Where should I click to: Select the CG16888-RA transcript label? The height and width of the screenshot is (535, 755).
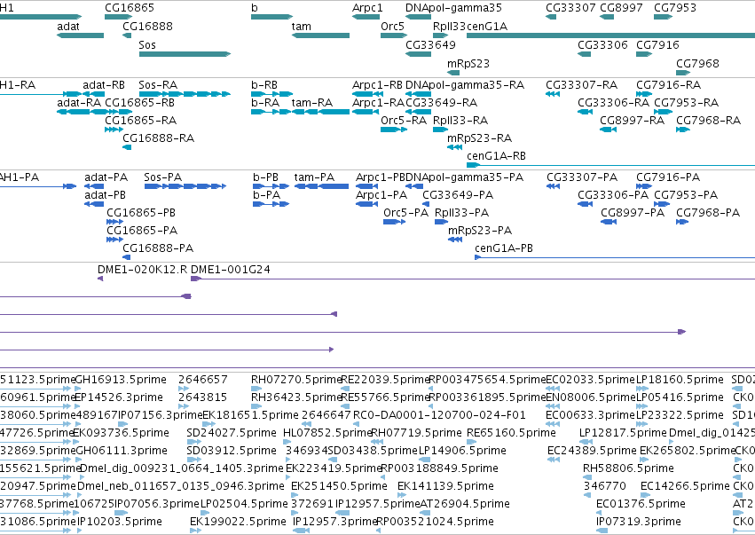(x=159, y=138)
